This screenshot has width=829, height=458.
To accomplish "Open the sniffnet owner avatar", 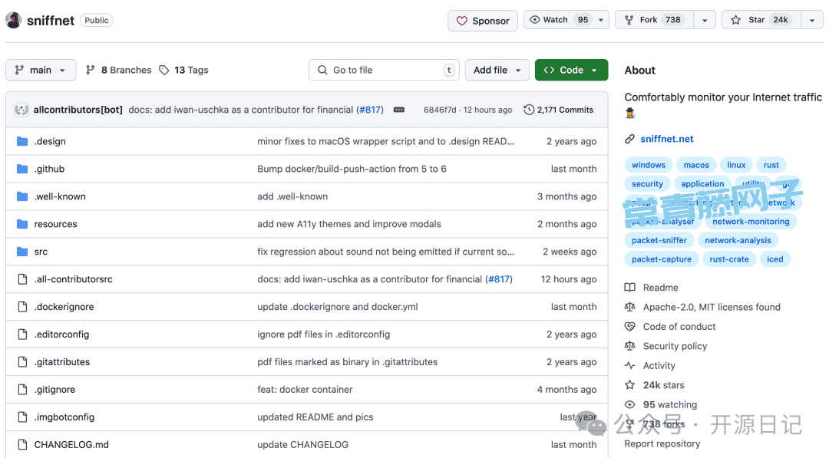I will [x=13, y=20].
